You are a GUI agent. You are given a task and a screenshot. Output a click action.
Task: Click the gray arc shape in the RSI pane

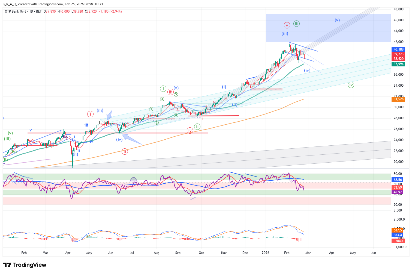pyautogui.click(x=133, y=180)
